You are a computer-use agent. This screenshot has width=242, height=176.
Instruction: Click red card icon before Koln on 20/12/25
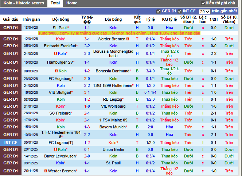(x=56, y=149)
